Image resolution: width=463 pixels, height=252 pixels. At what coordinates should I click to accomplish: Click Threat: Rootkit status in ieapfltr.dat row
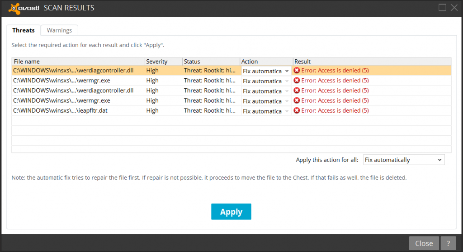(x=210, y=110)
